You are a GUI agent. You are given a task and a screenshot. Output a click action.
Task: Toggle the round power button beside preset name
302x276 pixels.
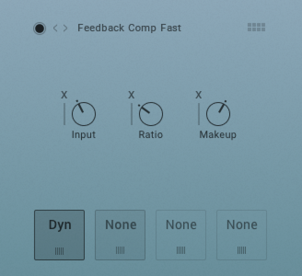(x=40, y=29)
